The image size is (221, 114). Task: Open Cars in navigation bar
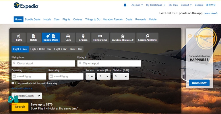tap(57, 19)
